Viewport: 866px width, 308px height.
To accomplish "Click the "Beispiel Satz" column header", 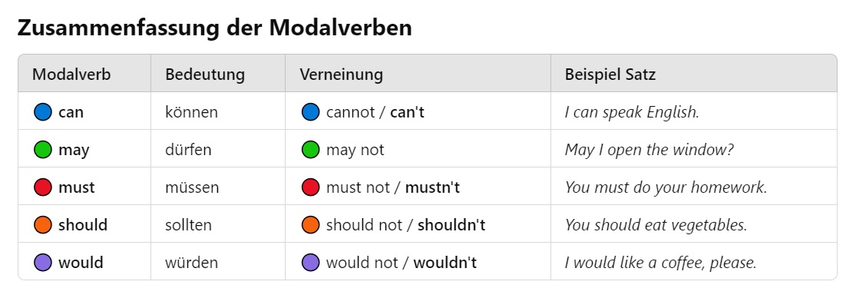I will tap(610, 75).
